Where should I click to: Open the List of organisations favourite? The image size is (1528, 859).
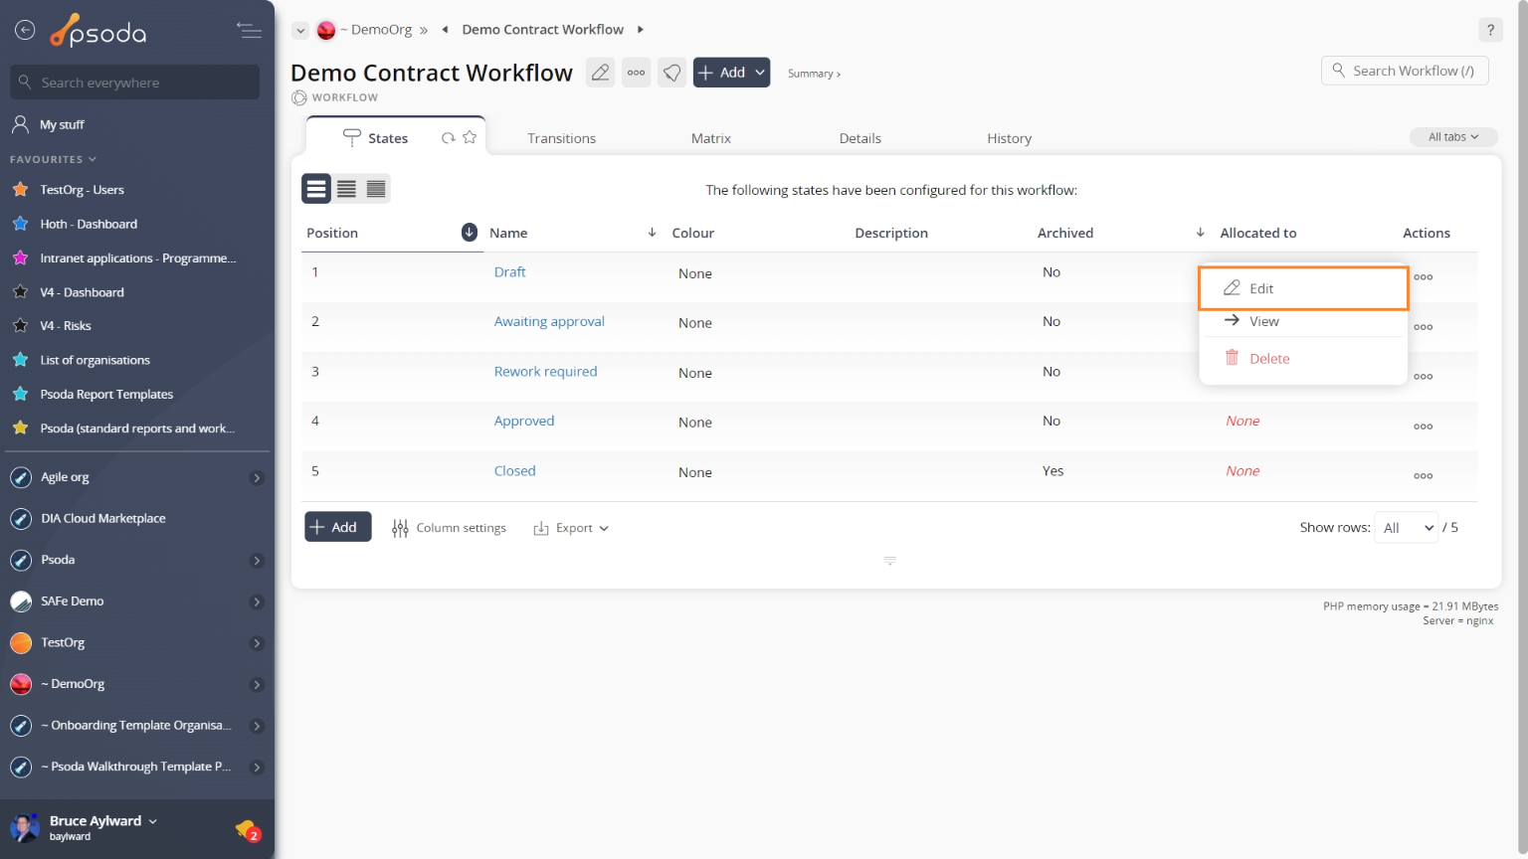point(95,360)
